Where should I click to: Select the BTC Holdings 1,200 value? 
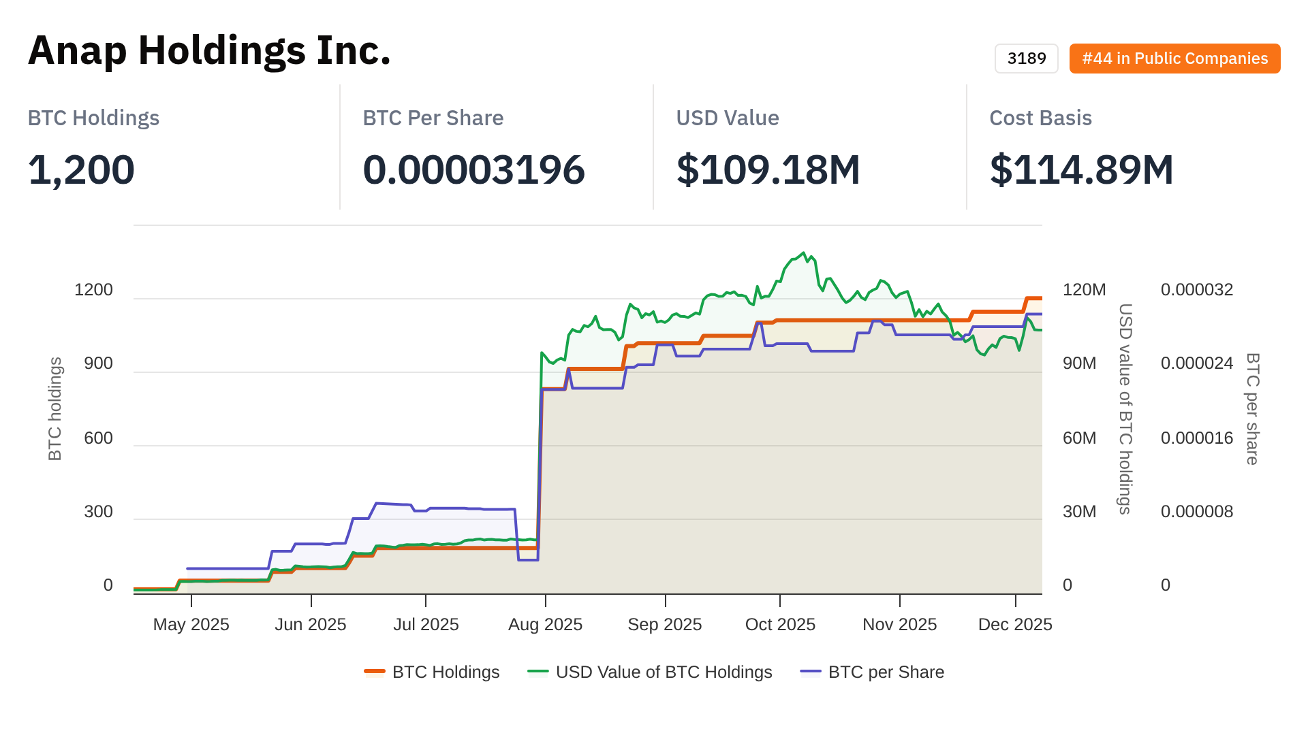click(81, 169)
